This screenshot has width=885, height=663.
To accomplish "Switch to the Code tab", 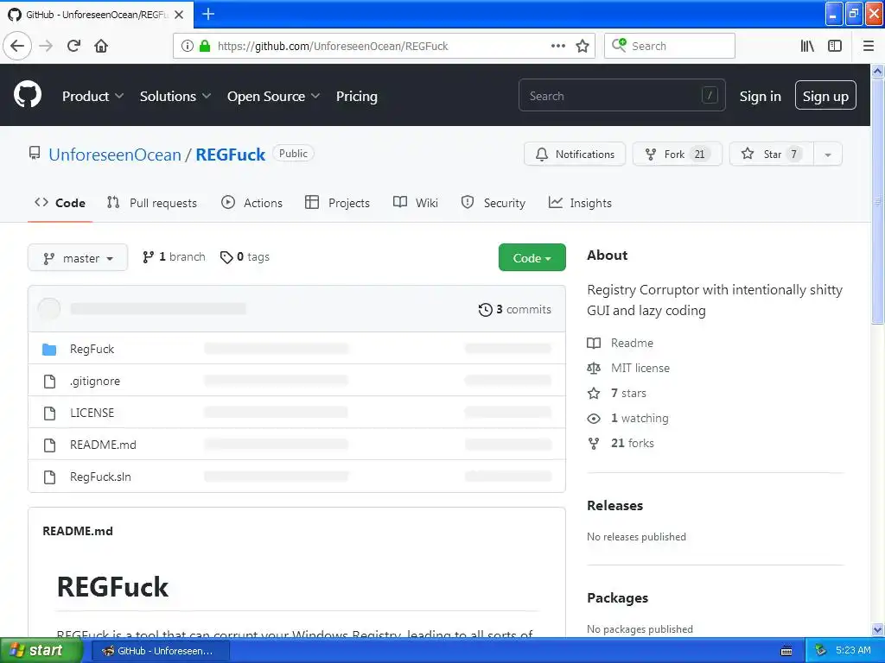I will pos(60,203).
